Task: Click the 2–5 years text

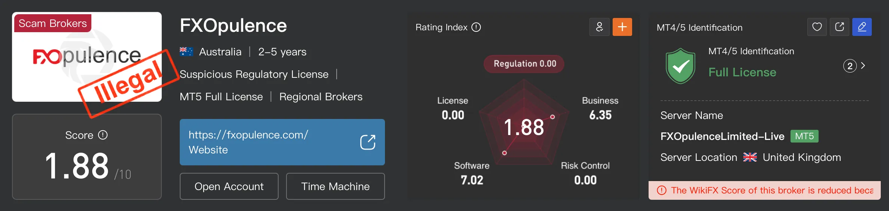Action: [x=282, y=52]
